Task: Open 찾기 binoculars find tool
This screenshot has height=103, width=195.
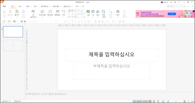Action: coord(118,12)
